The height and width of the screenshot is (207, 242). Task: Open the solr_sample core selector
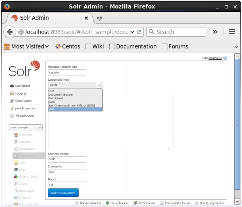click(27, 128)
